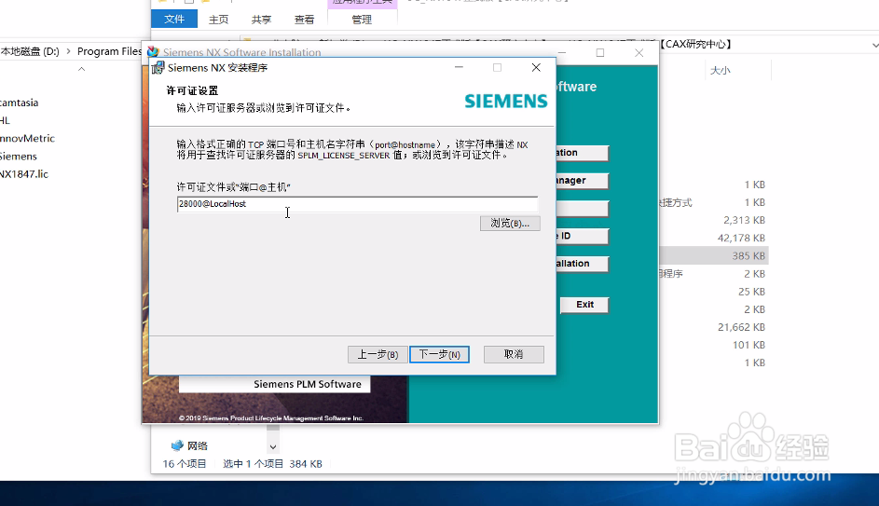The image size is (879, 506).
Task: Select the innovMetric folder item
Action: (27, 139)
